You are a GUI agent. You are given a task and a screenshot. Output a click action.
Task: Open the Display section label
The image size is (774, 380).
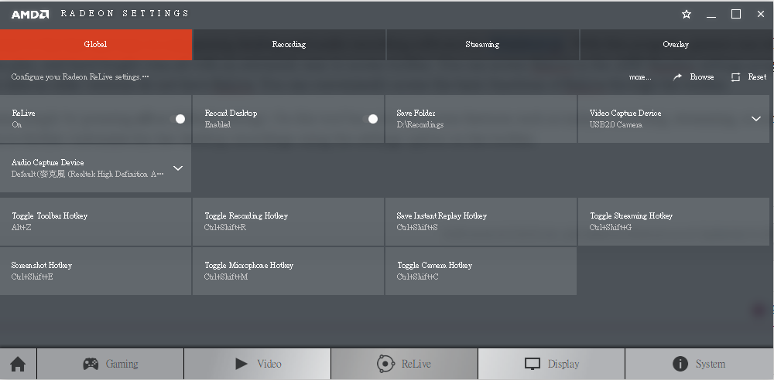(x=563, y=365)
